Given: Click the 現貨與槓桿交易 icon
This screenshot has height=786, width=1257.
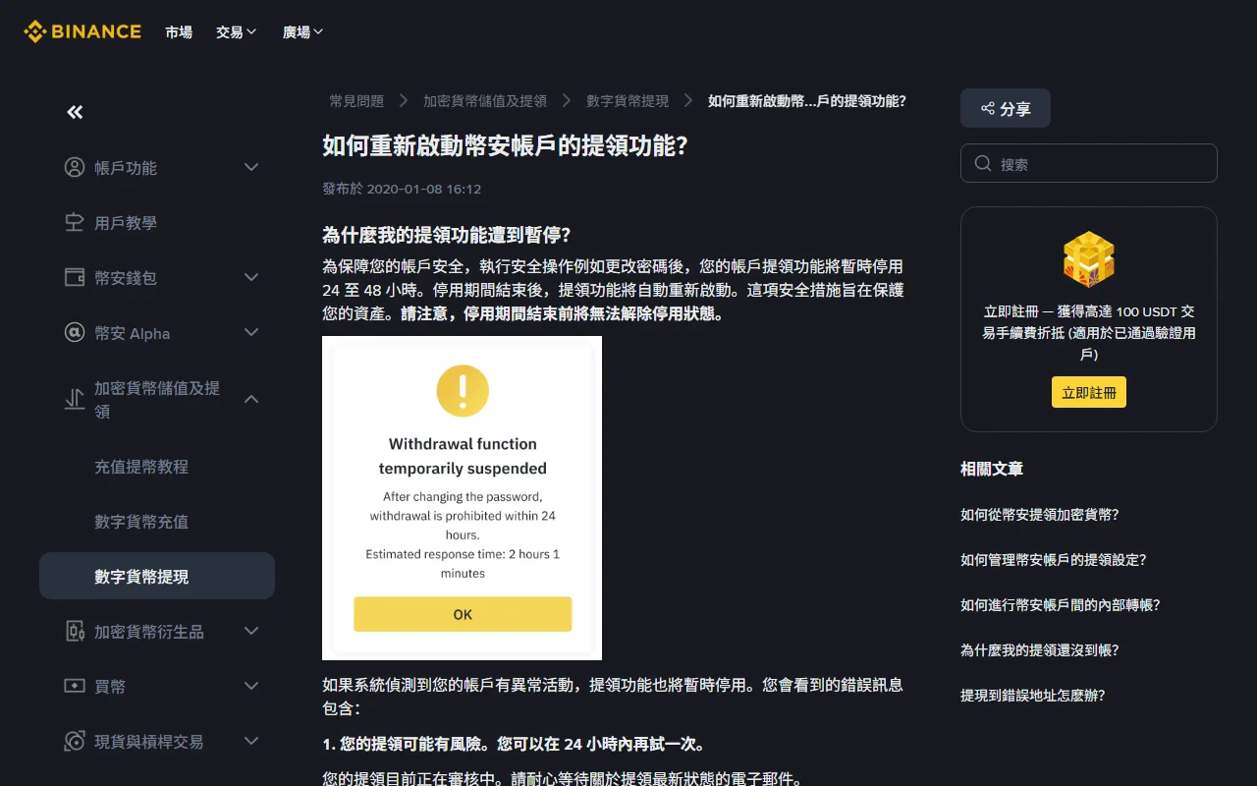Looking at the screenshot, I should coord(75,741).
